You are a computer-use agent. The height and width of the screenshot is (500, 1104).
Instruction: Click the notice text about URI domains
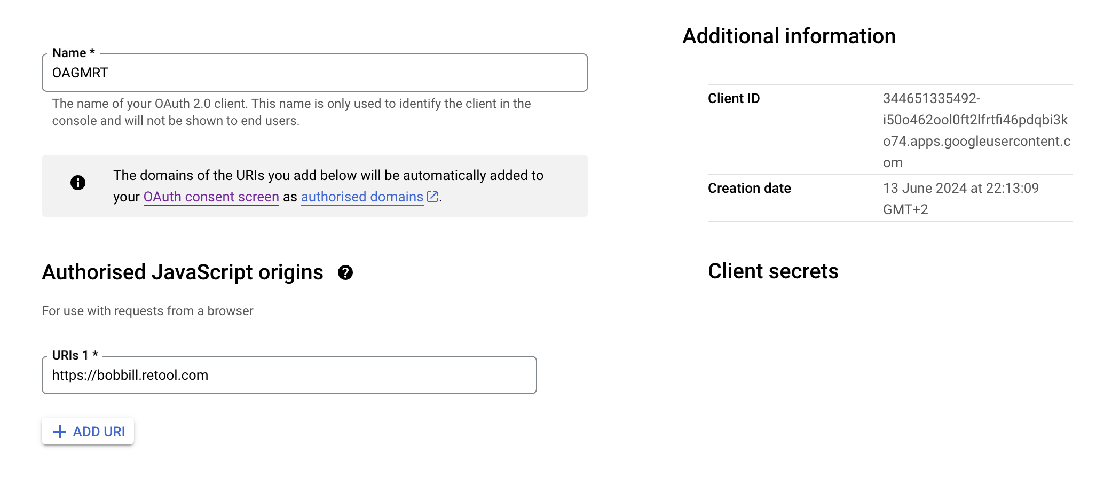coord(328,175)
